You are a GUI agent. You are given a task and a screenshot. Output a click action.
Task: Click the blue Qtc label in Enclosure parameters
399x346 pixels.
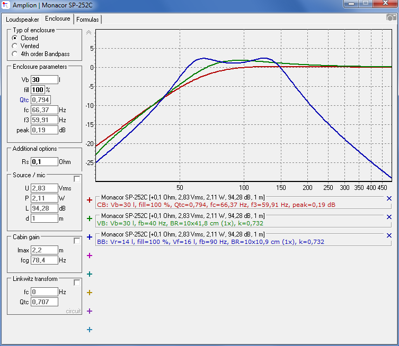[x=24, y=100]
